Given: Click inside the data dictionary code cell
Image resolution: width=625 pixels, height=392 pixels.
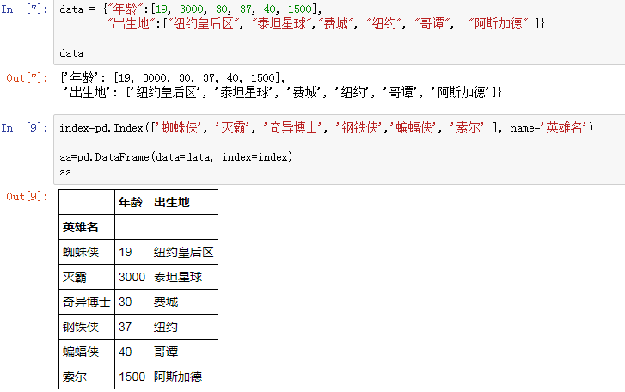Looking at the screenshot, I should click(x=339, y=31).
